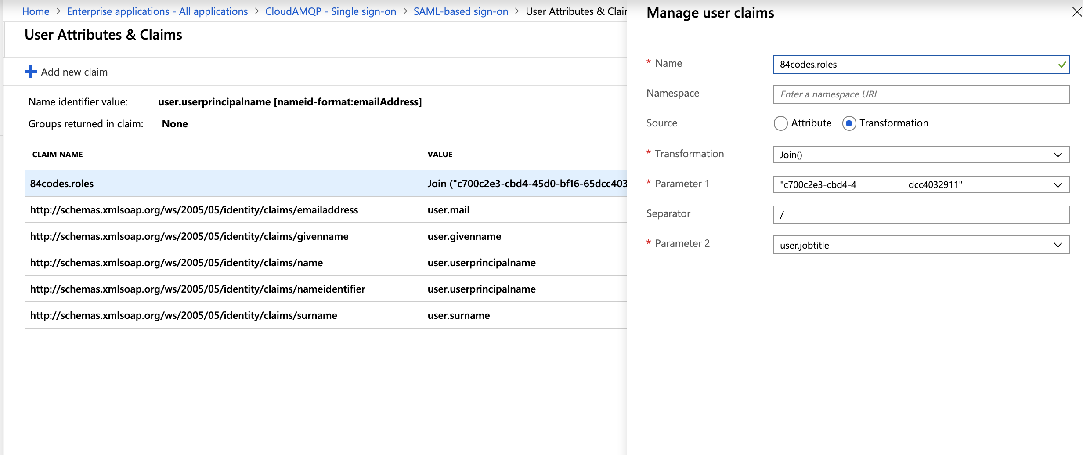Select the Transformation source radio button
1083x455 pixels.
849,123
